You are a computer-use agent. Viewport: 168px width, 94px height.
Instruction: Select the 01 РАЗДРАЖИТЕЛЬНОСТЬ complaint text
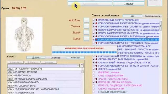[x=28, y=69]
